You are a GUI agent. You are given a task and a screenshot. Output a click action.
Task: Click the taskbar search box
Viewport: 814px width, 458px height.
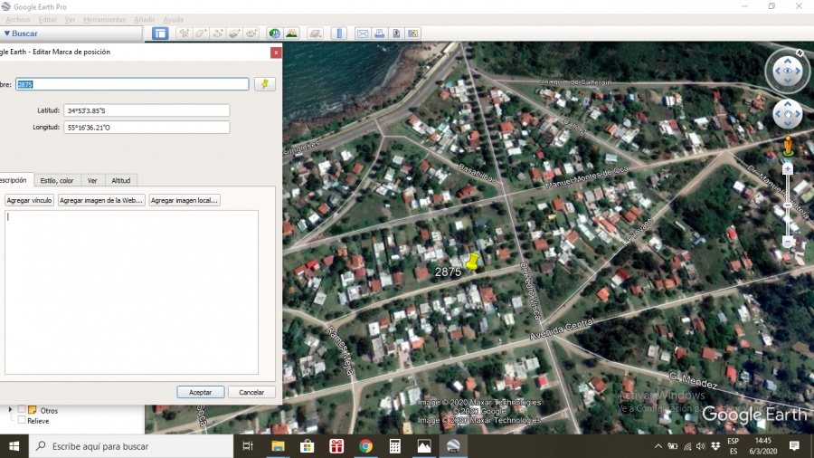pos(131,446)
